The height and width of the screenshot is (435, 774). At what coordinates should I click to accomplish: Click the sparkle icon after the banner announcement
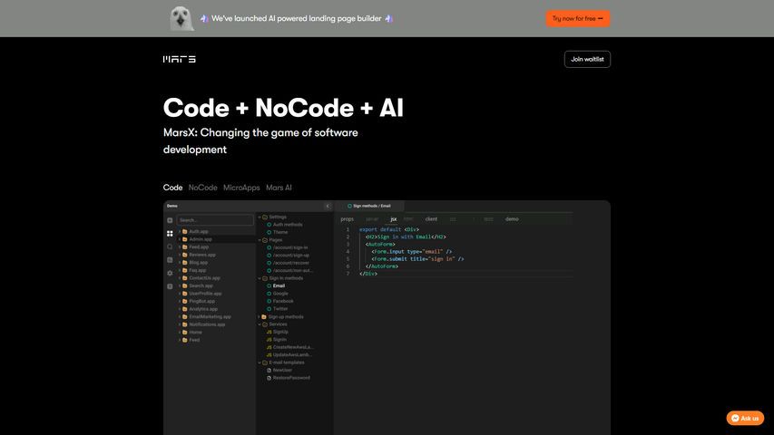(389, 18)
